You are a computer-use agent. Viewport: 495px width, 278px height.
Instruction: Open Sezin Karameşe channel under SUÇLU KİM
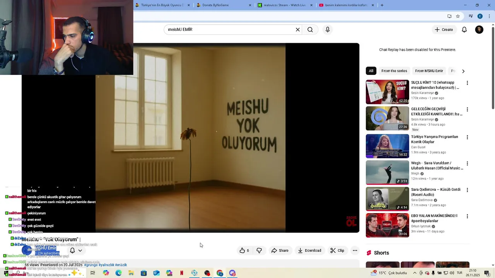pos(422,93)
